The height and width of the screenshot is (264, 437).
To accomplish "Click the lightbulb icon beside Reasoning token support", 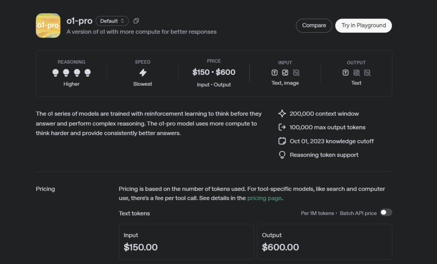I will [282, 155].
